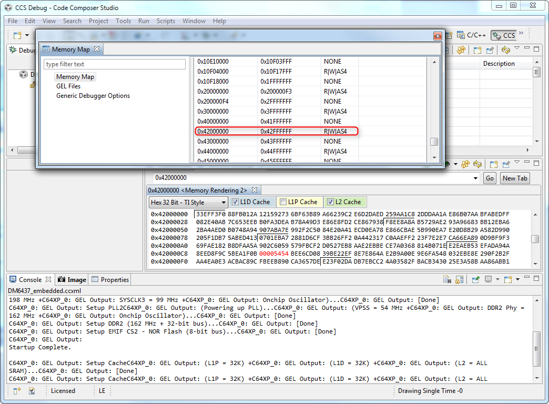
Task: Click status bar icon at bottom left corner
Action: 17,391
